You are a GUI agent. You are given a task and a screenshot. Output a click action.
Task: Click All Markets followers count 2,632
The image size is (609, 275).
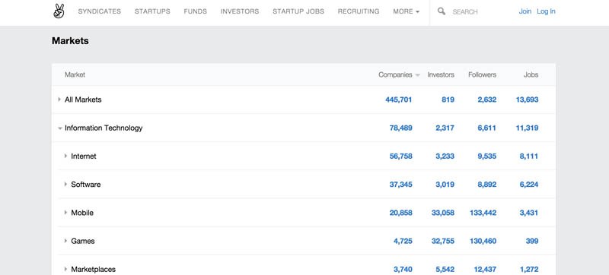pyautogui.click(x=487, y=100)
